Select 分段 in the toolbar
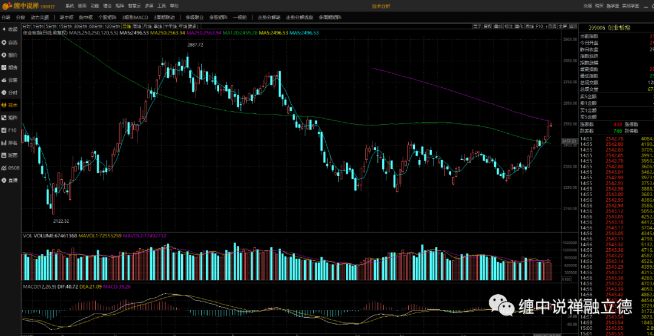 pyautogui.click(x=21, y=18)
